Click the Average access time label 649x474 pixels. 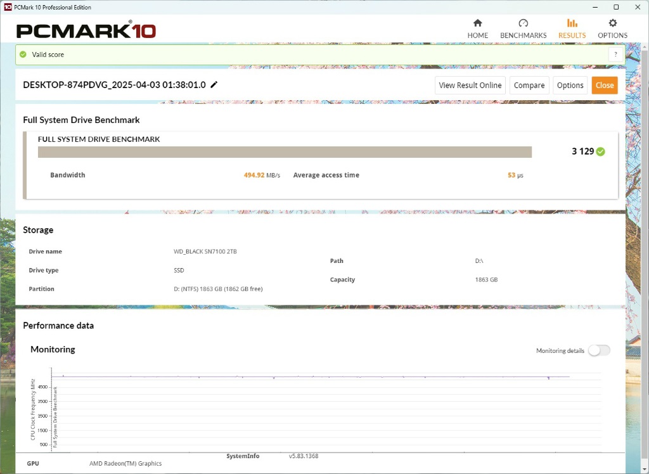[x=326, y=175]
